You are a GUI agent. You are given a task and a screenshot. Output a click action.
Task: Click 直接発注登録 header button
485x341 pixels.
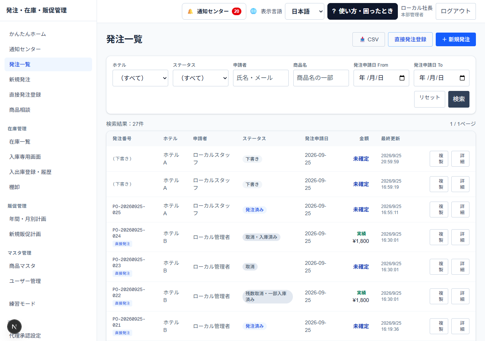[410, 39]
